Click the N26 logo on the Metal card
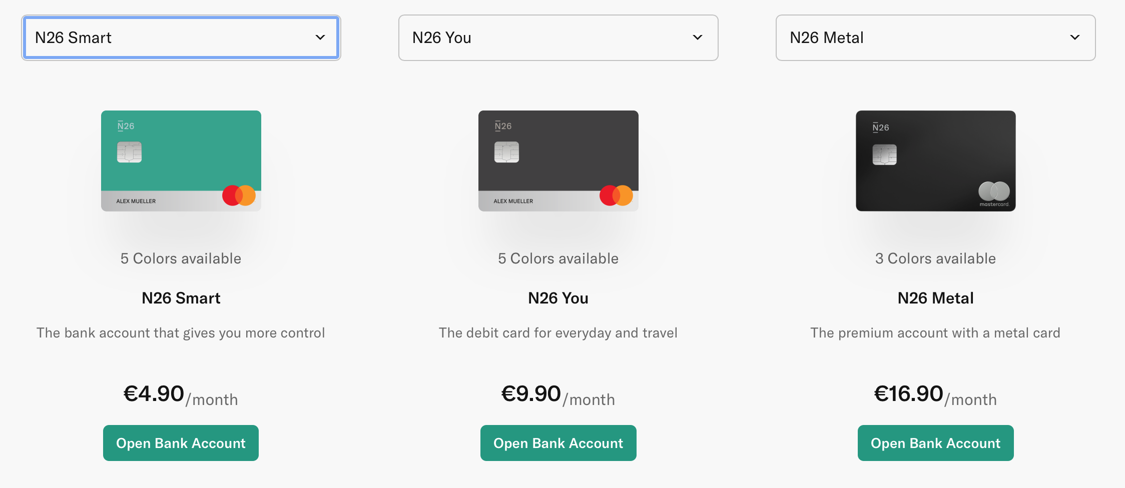1125x488 pixels. (x=880, y=127)
